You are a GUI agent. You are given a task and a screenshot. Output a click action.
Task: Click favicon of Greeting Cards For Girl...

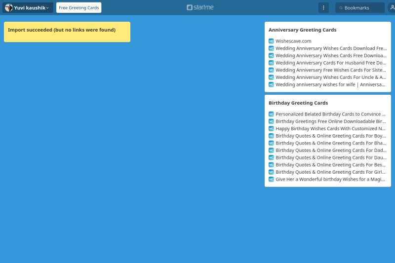[x=271, y=172]
